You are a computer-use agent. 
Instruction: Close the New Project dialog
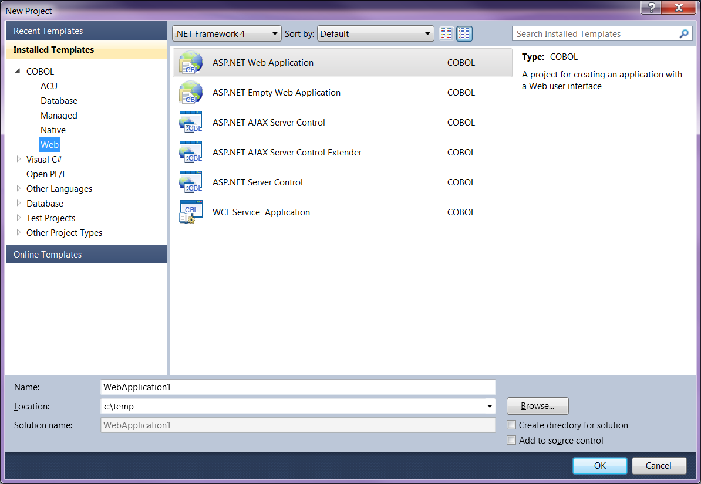tap(679, 8)
